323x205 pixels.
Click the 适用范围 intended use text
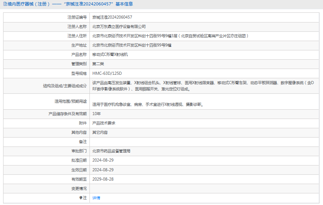(x=148, y=105)
